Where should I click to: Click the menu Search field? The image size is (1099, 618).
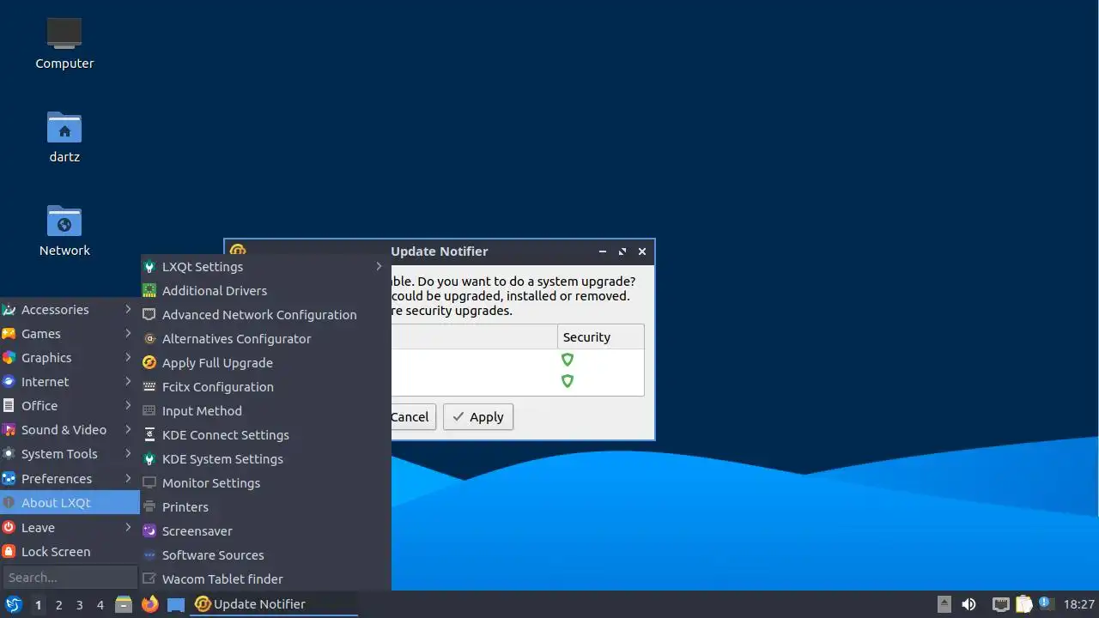point(70,578)
